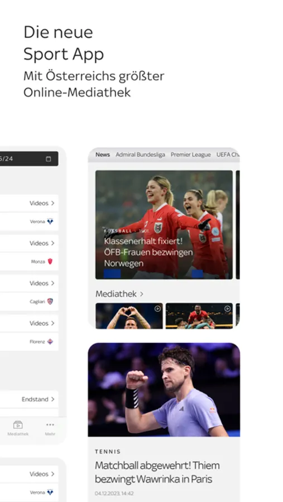Click the Florenz club crest
Screen dimensions: 283x502
click(50, 341)
